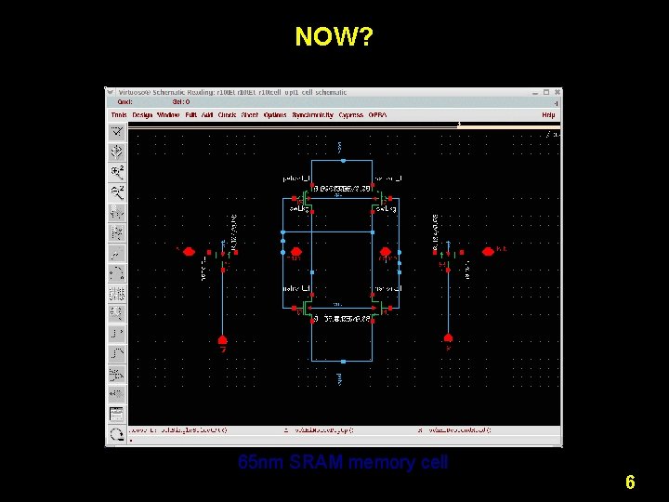Select the Wire Name label icon
The height and width of the screenshot is (502, 669).
point(116,374)
